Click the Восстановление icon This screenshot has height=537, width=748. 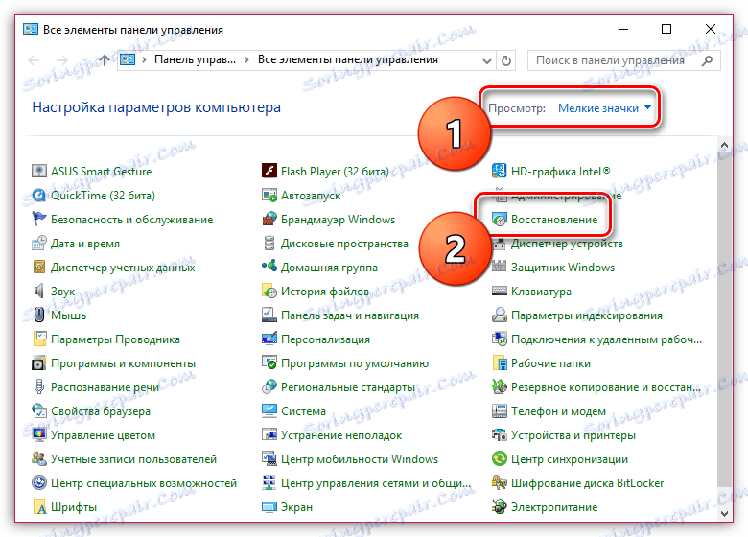click(x=499, y=219)
